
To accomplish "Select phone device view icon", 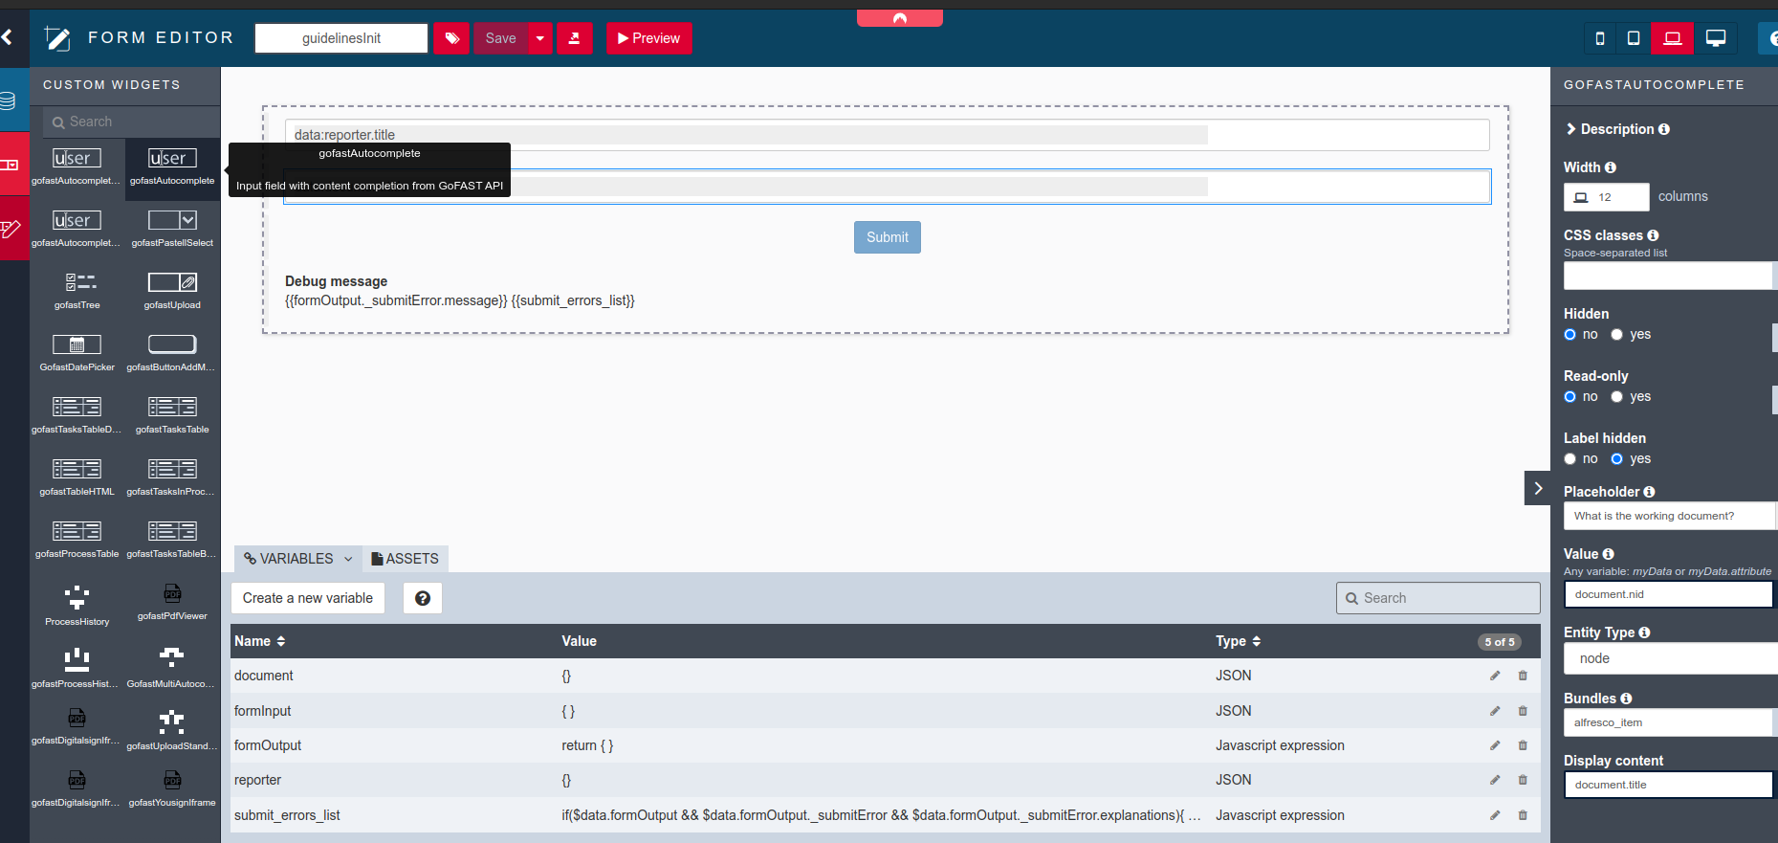I will click(1600, 38).
